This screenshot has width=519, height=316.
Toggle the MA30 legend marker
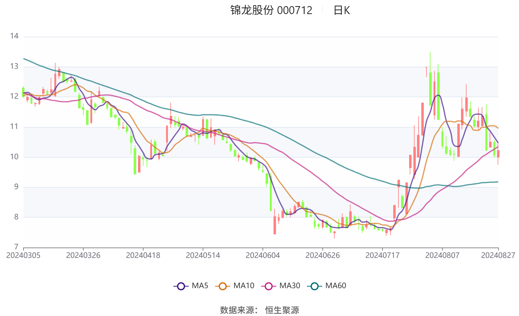point(269,286)
